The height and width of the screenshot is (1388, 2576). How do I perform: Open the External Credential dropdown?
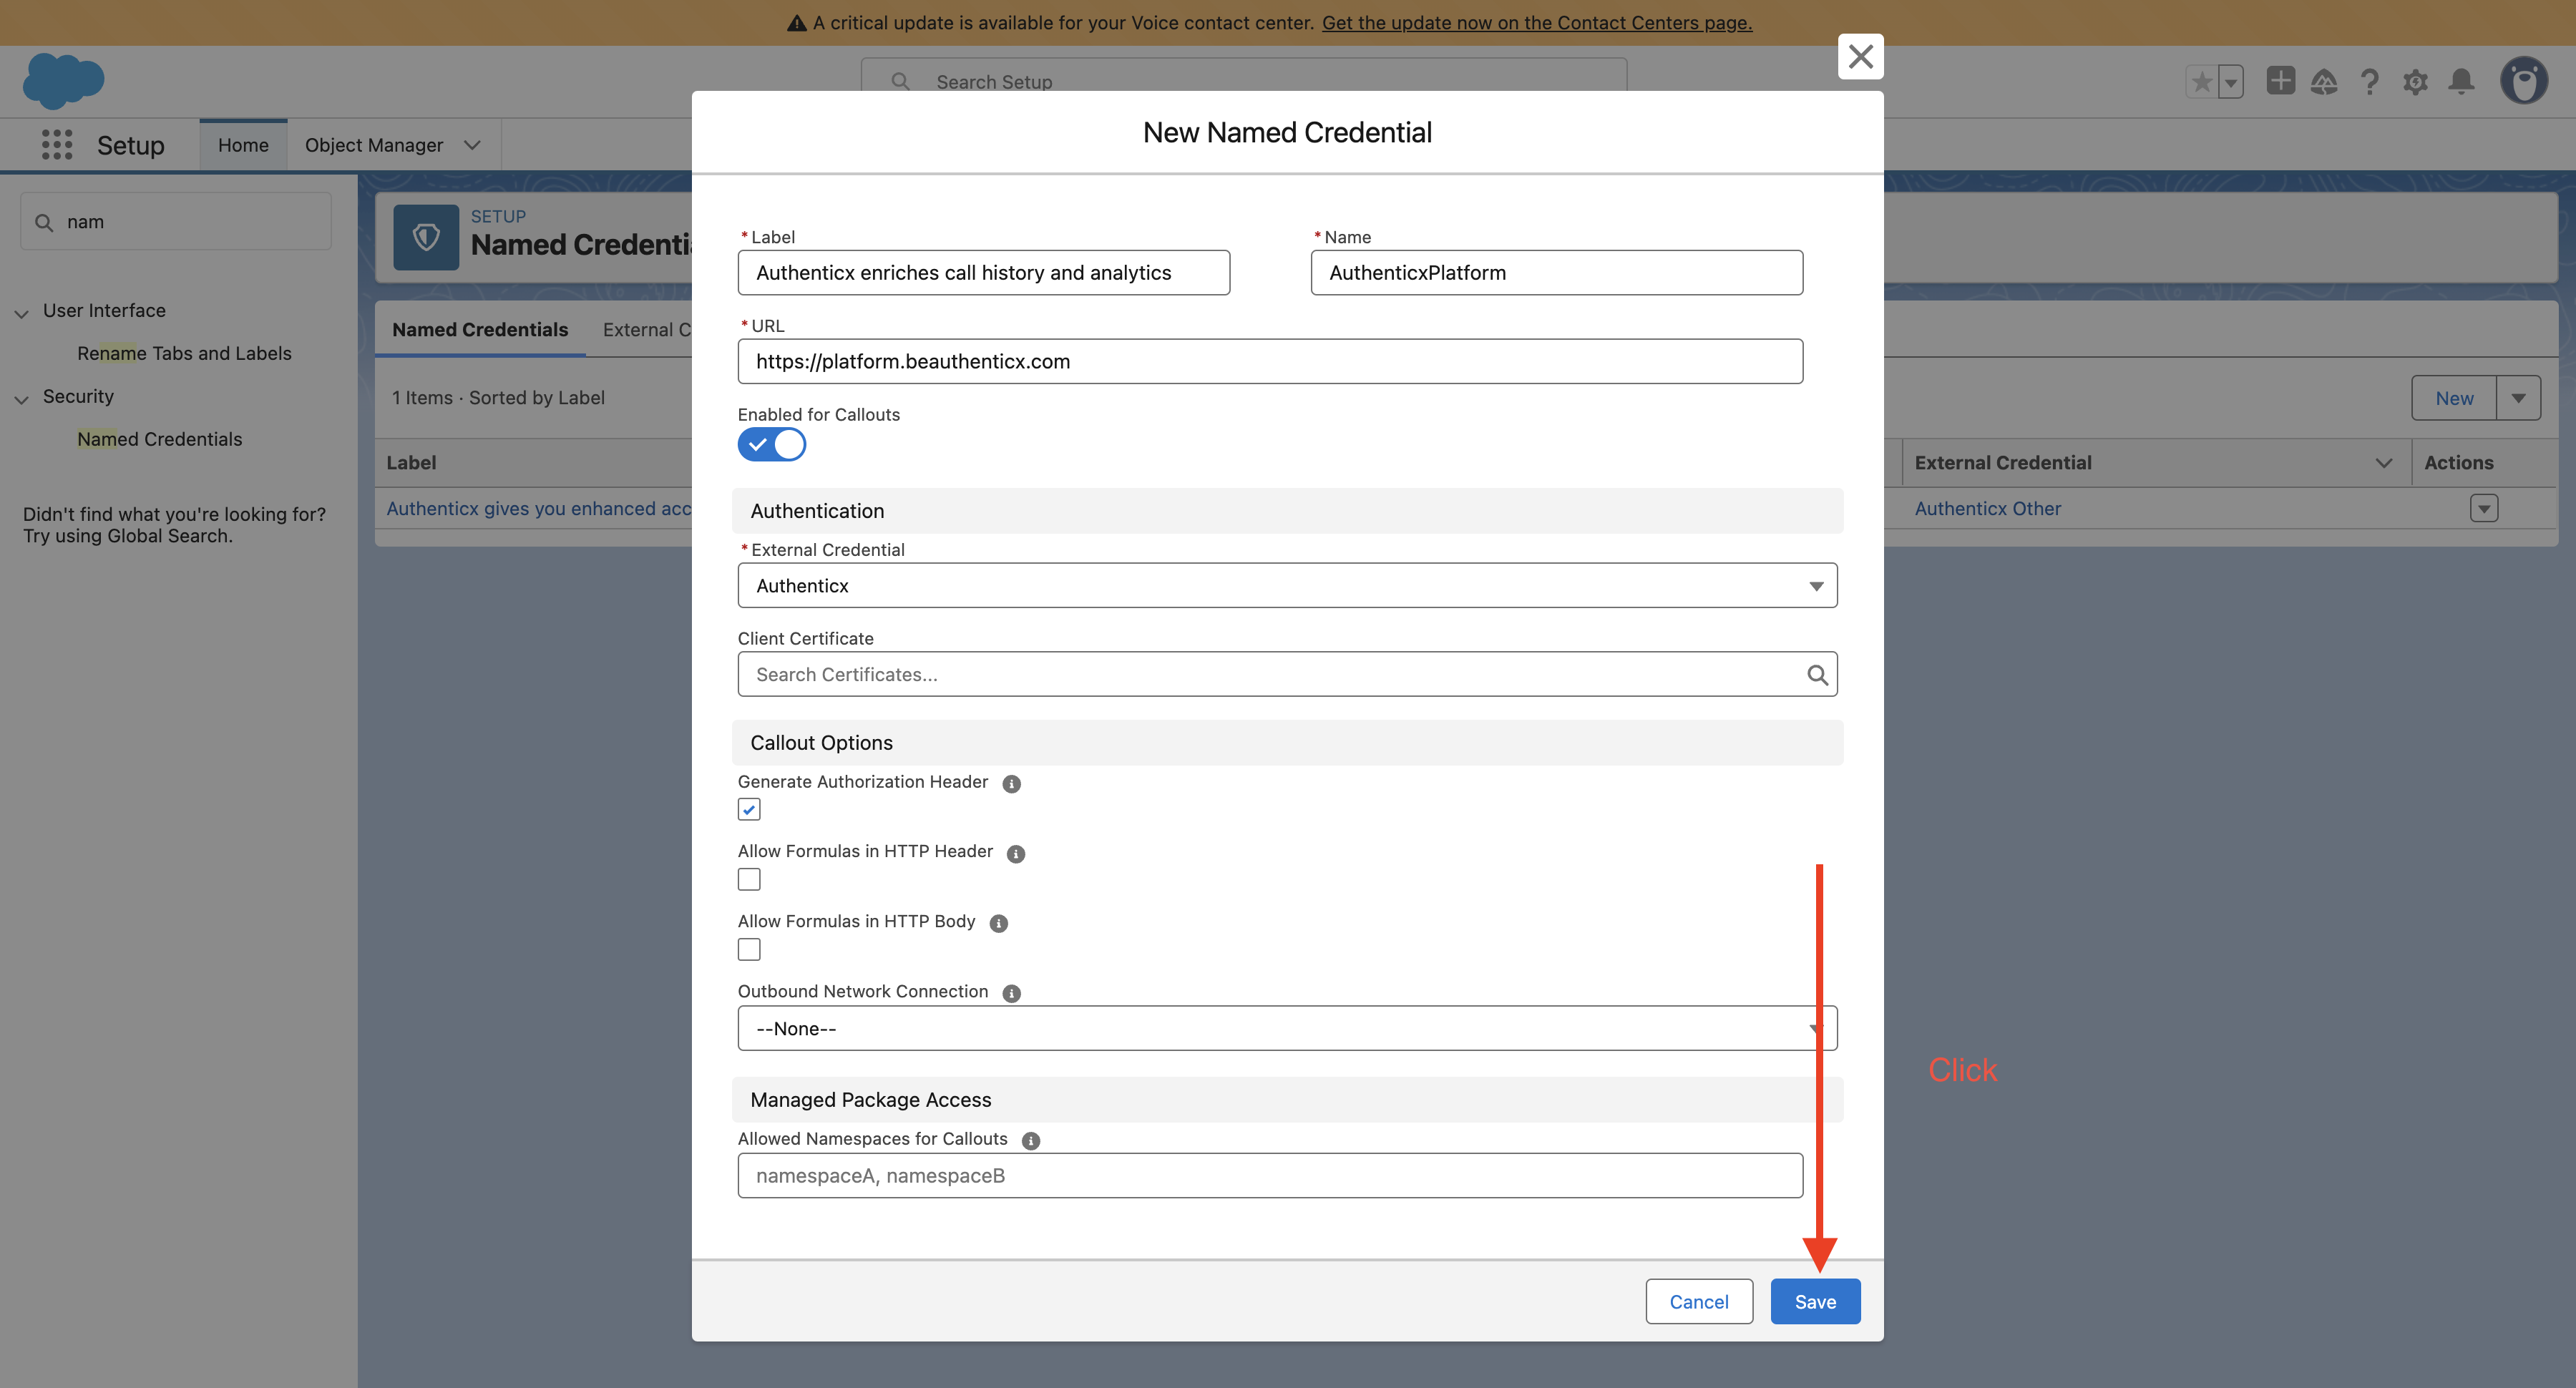point(1287,585)
